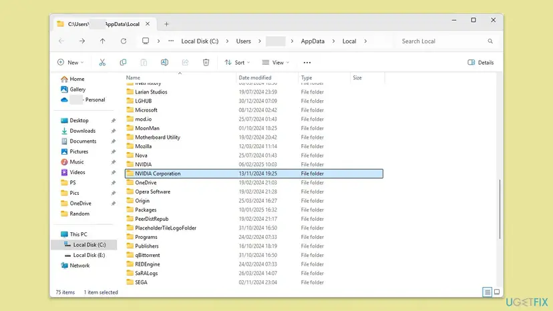
Task: Click the Share icon in toolbar
Action: coord(185,63)
